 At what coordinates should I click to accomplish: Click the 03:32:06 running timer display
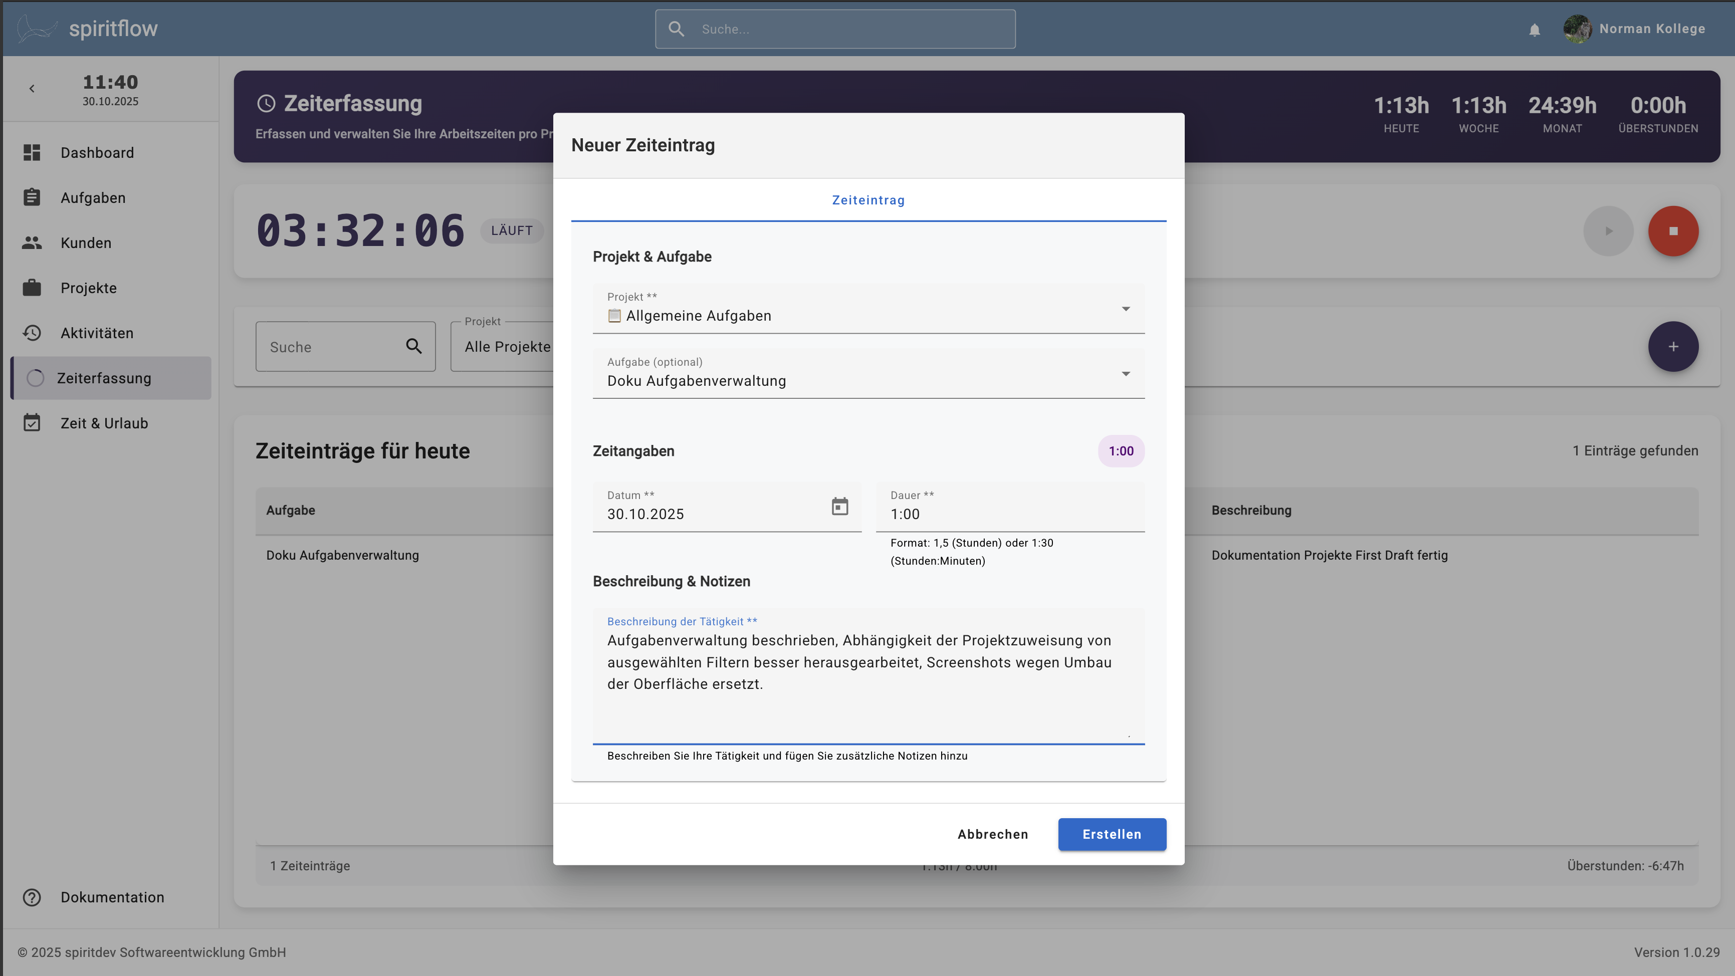tap(360, 231)
